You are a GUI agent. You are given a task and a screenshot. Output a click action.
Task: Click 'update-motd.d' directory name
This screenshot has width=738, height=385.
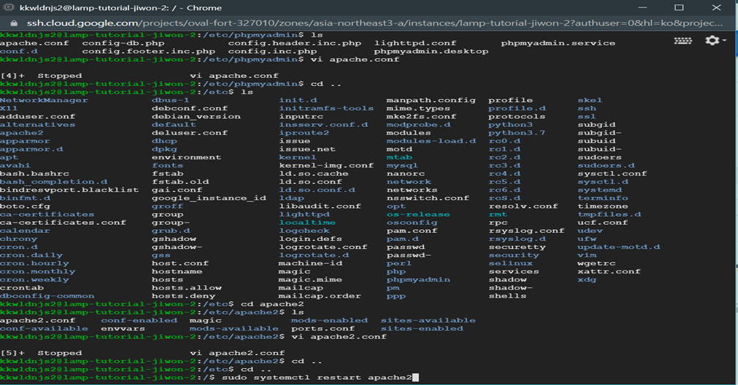[619, 247]
